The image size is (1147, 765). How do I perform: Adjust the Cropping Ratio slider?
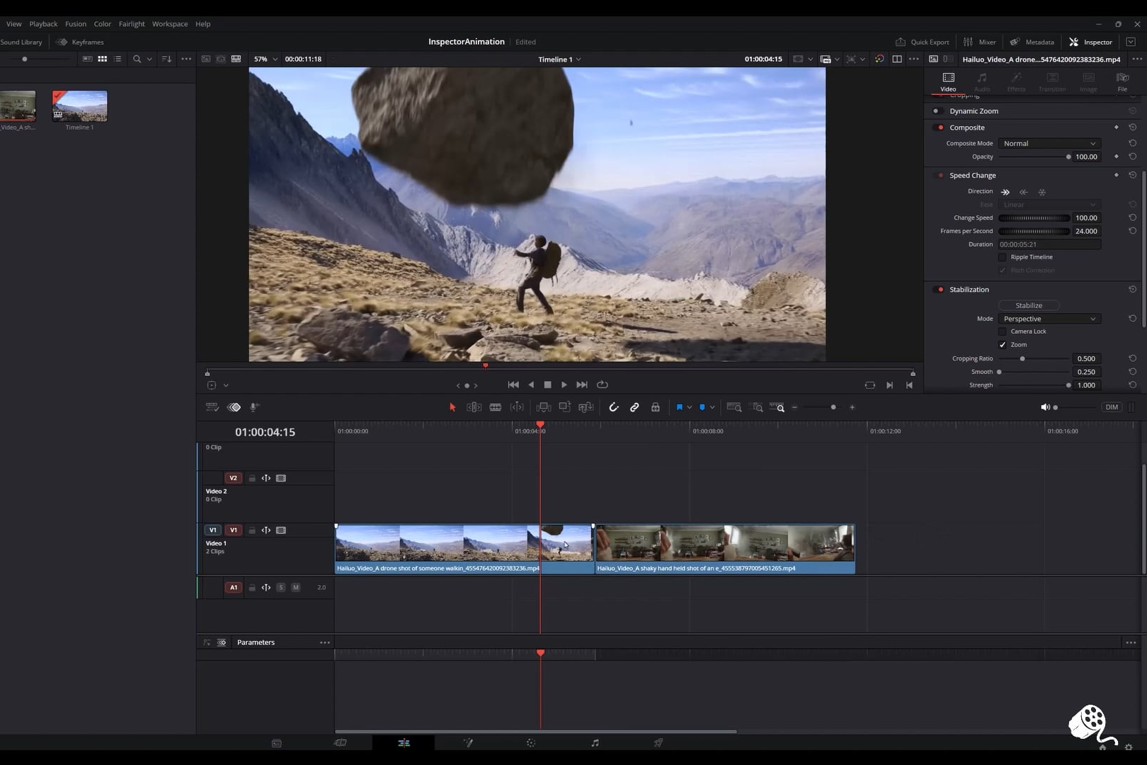point(1022,358)
